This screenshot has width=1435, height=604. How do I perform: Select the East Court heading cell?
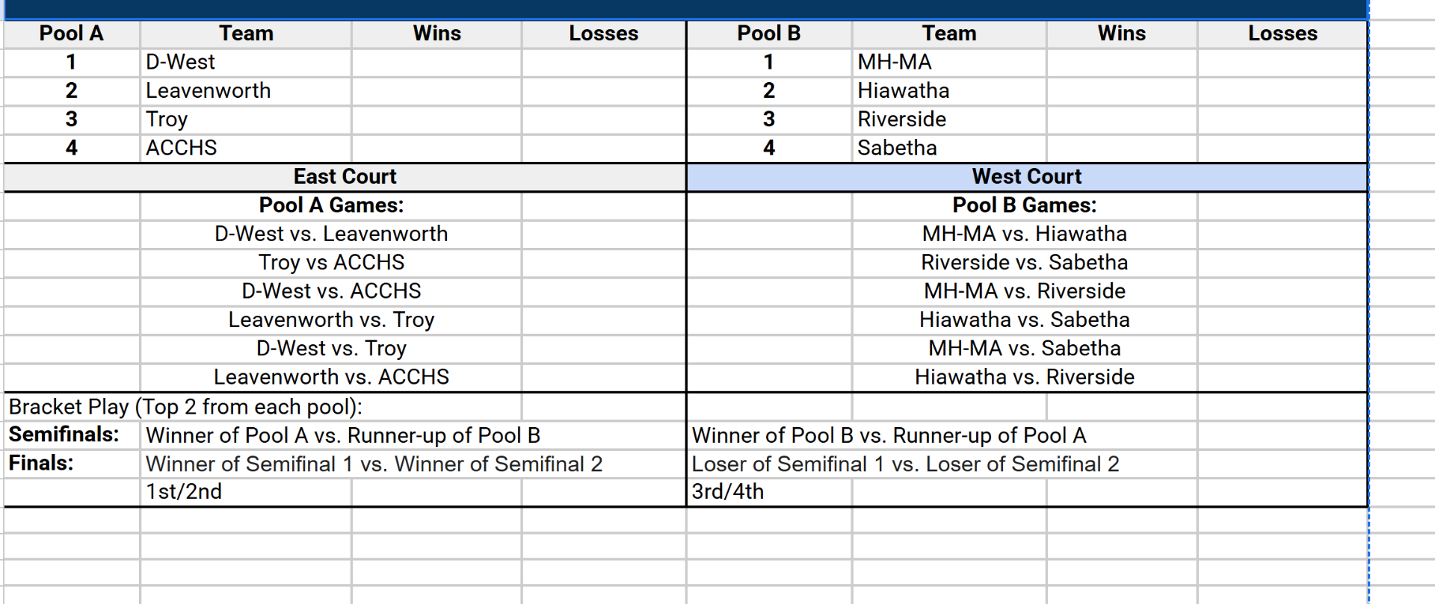tap(345, 177)
